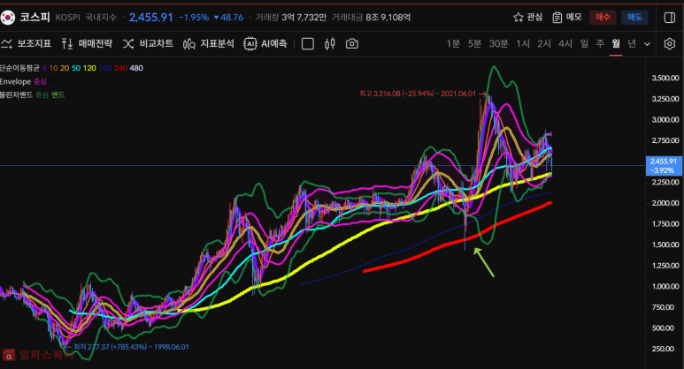Toggle the 200 moving average line
Screen dimensions: 684x369
105,68
